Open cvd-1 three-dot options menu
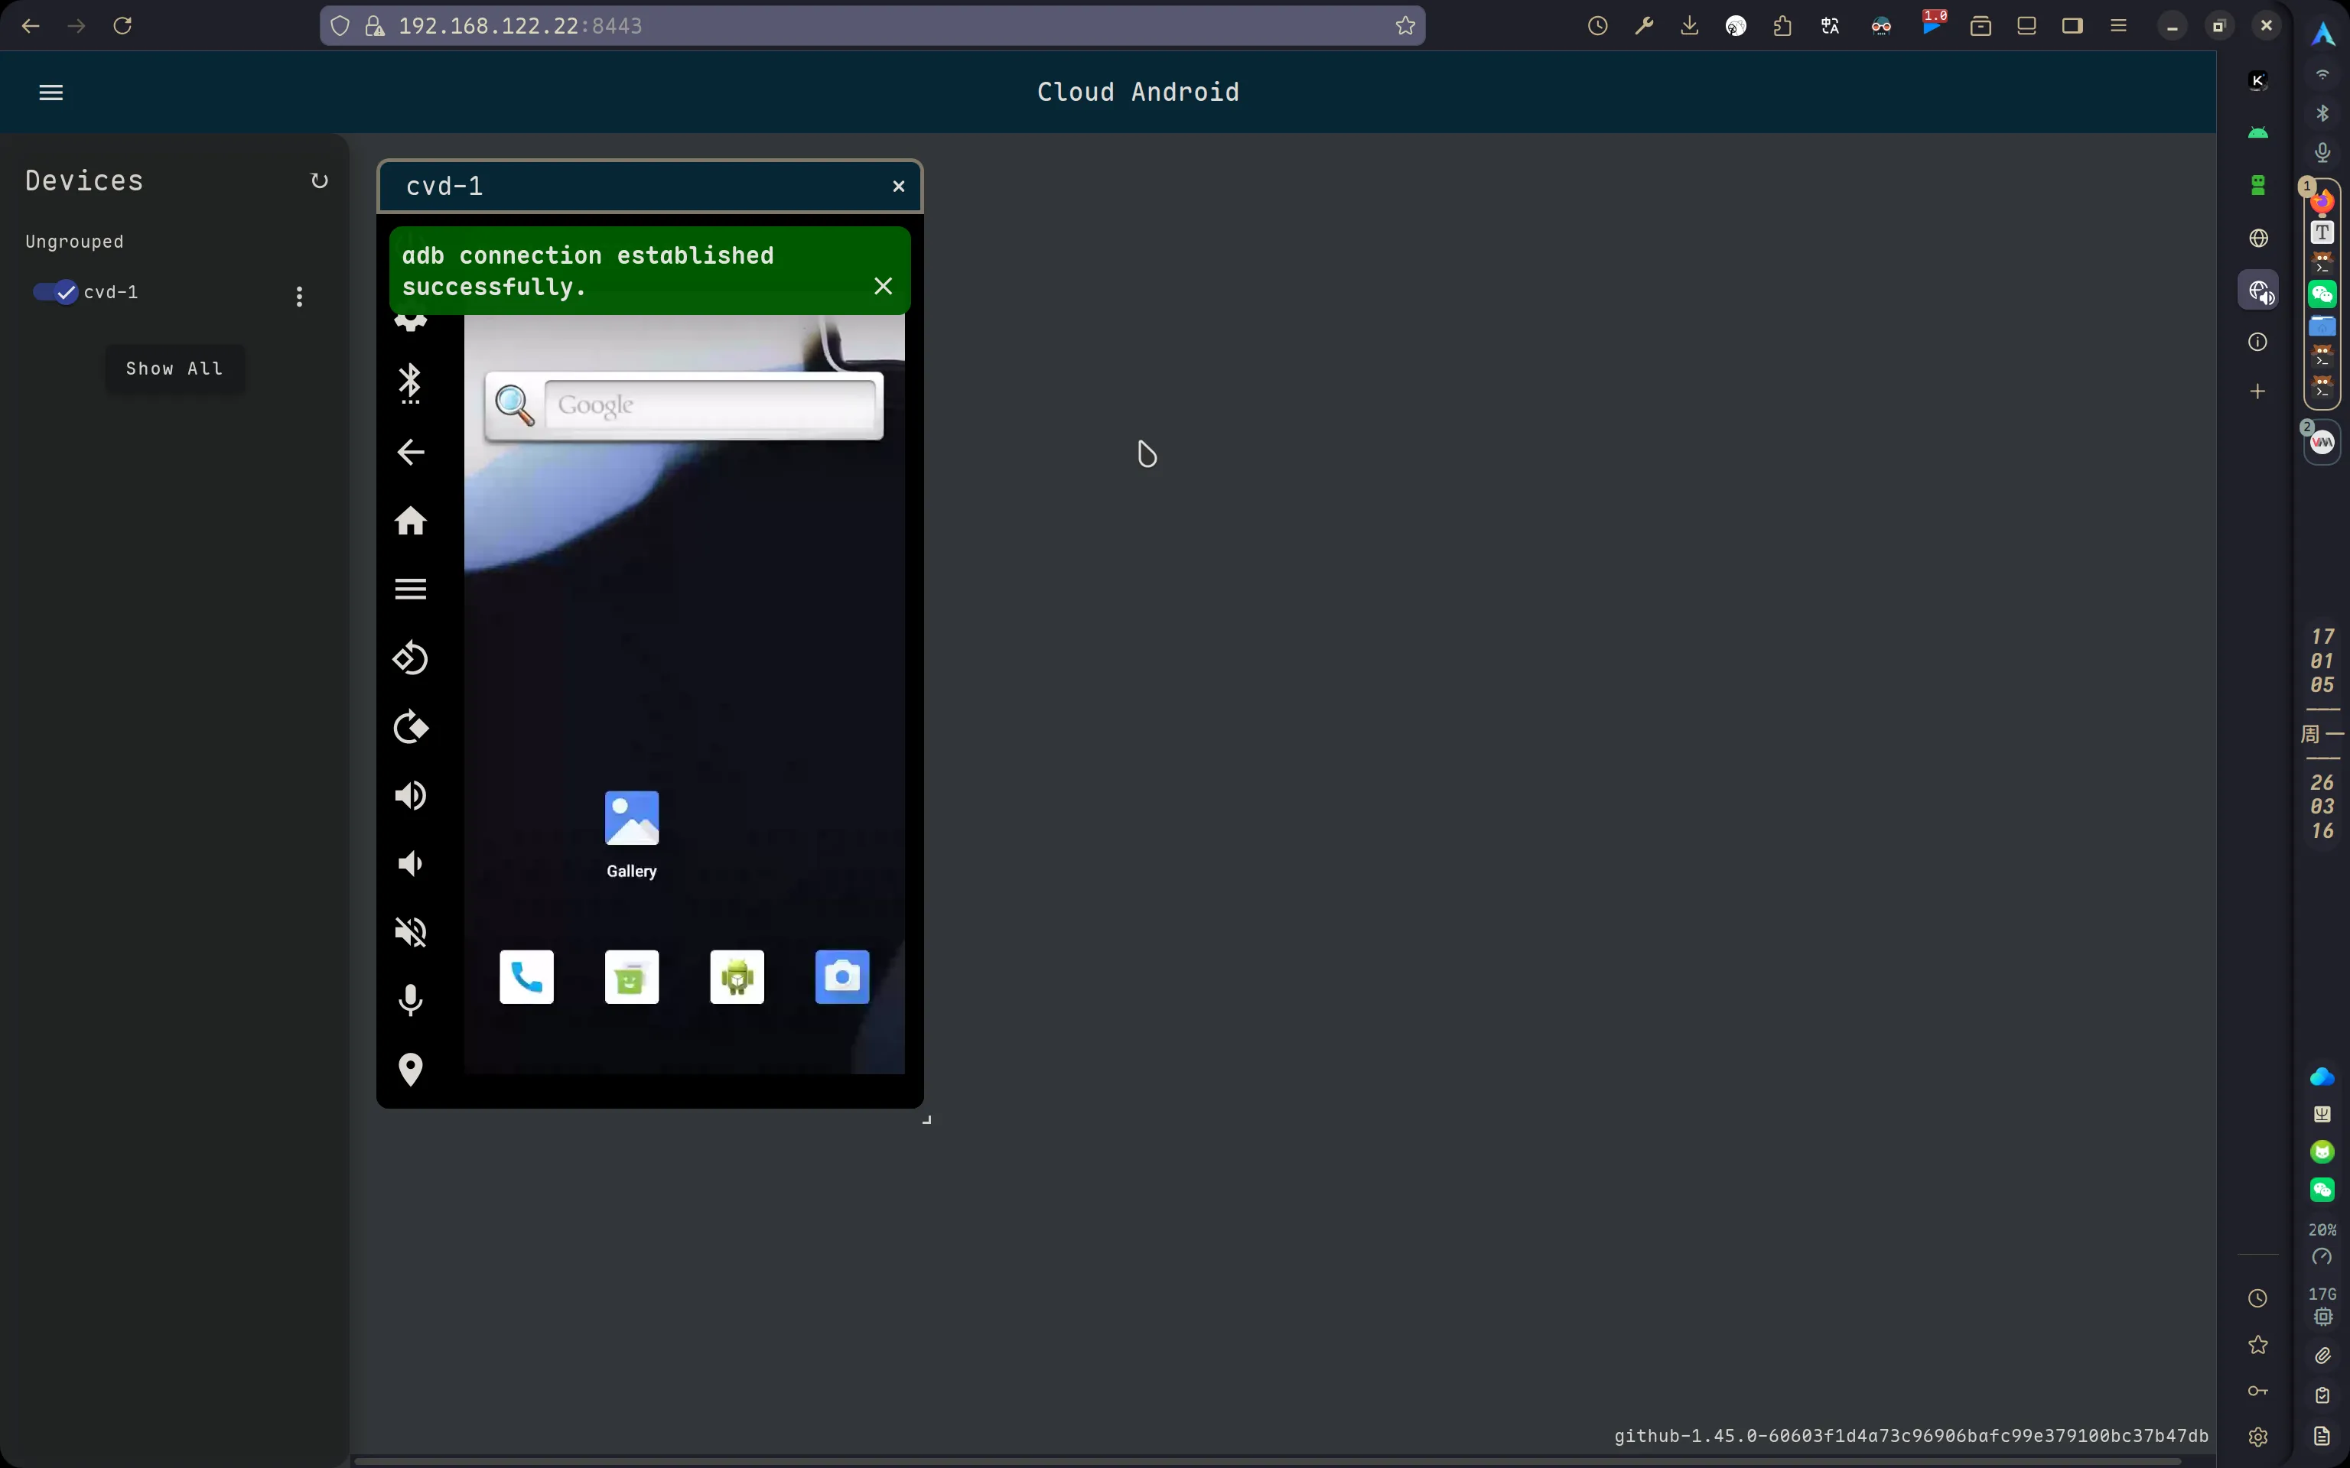This screenshot has height=1468, width=2350. pyautogui.click(x=299, y=296)
